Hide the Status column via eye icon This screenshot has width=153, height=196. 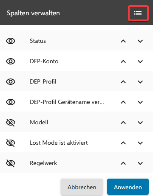11,41
